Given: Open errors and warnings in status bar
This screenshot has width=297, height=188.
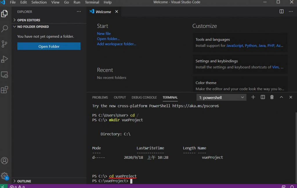Looking at the screenshot, I should (17, 187).
